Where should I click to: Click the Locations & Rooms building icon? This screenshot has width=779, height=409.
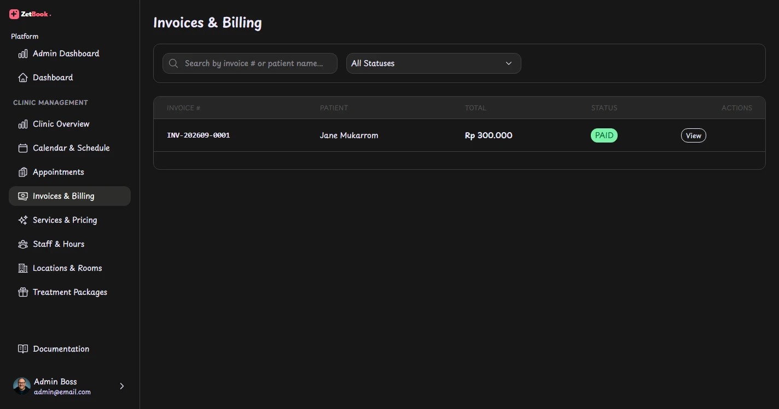coord(23,268)
